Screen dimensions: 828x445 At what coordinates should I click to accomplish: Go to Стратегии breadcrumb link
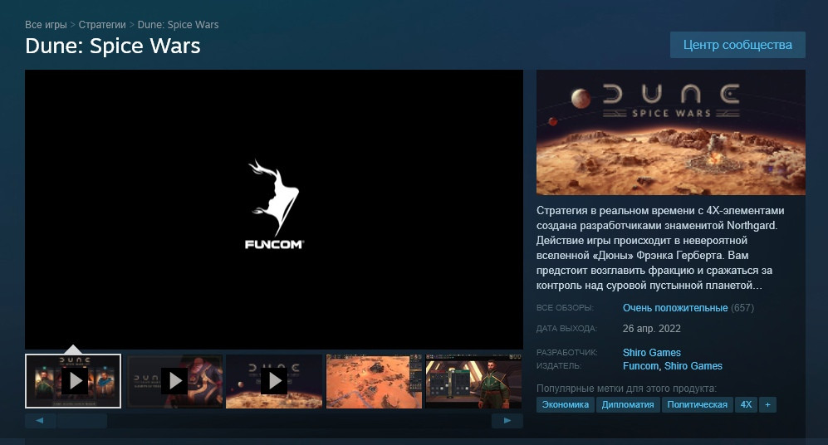pyautogui.click(x=102, y=25)
